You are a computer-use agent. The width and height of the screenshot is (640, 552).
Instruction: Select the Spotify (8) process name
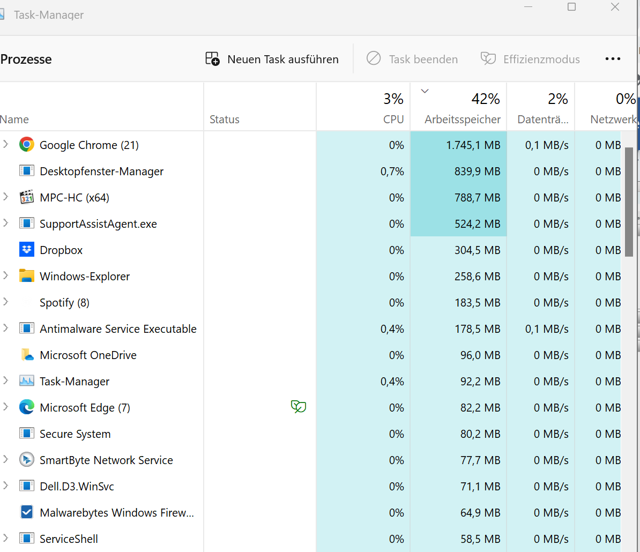coord(64,303)
